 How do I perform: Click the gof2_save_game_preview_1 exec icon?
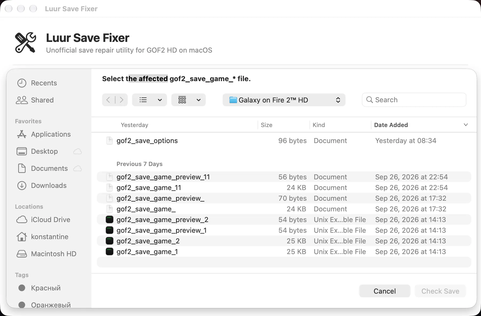pos(110,230)
